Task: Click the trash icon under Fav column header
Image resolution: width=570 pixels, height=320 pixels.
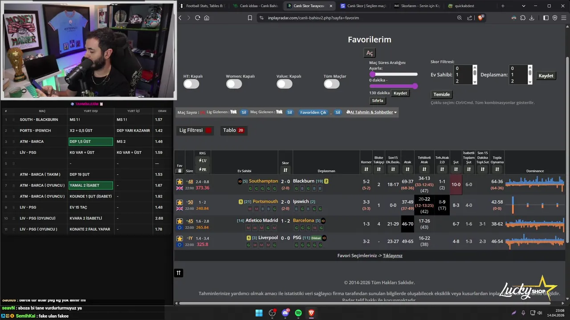Action: point(180,171)
